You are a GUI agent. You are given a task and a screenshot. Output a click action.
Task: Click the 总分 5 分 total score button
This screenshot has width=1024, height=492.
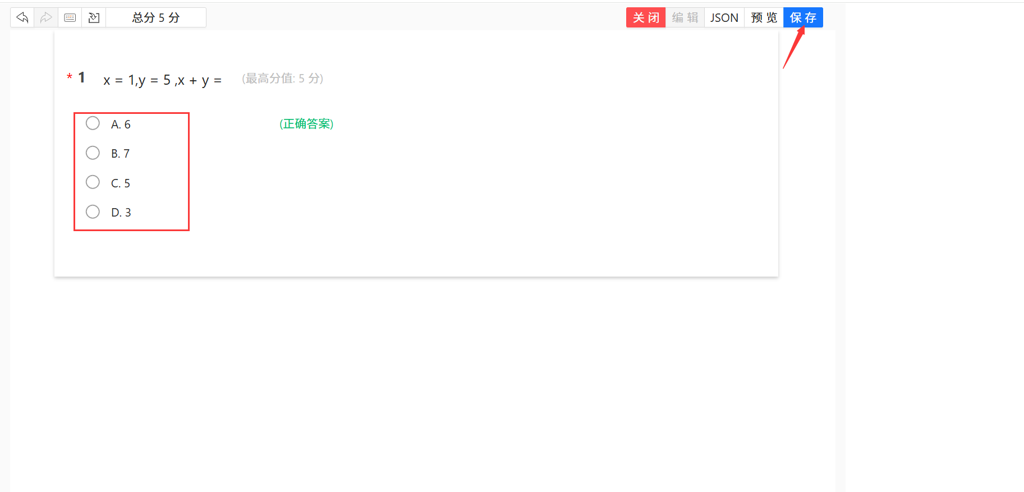tap(156, 17)
